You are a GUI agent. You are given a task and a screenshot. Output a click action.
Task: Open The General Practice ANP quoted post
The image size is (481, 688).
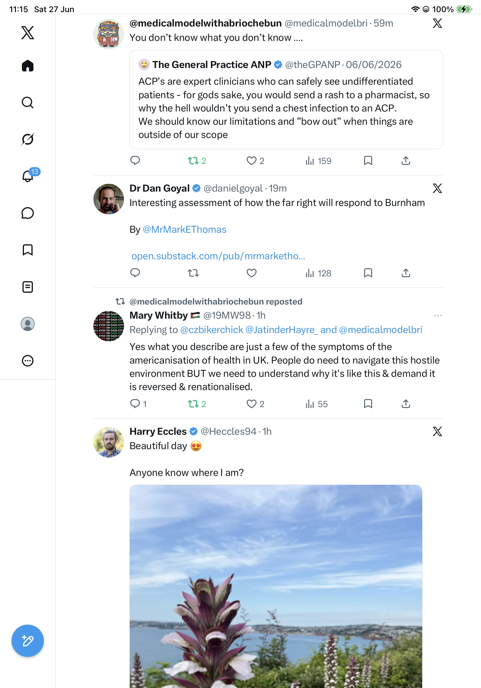[286, 99]
